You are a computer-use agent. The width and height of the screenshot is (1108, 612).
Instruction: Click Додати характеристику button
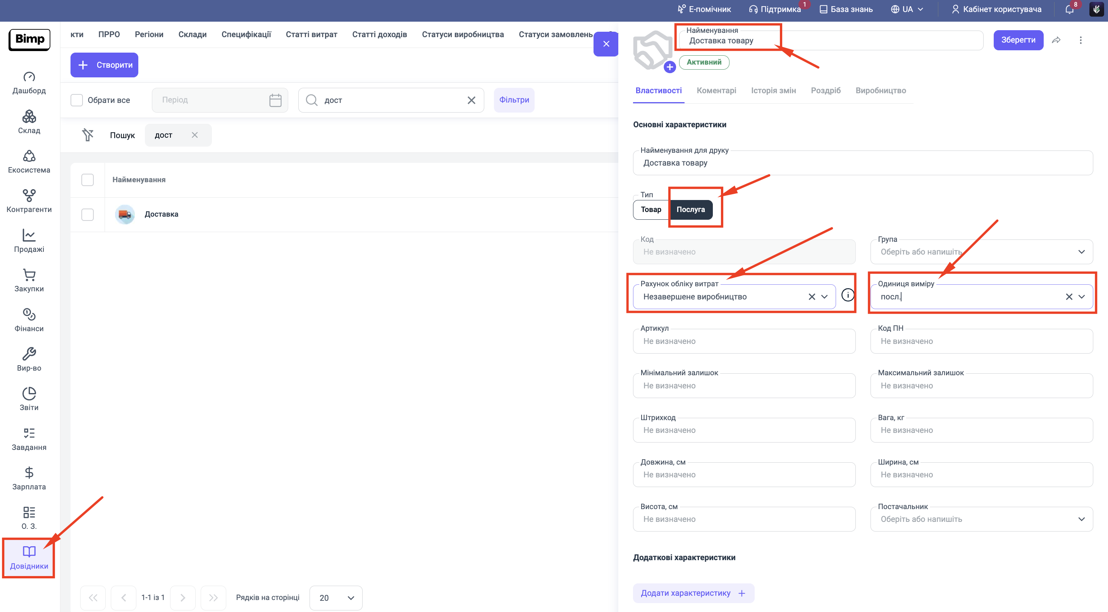pos(693,593)
